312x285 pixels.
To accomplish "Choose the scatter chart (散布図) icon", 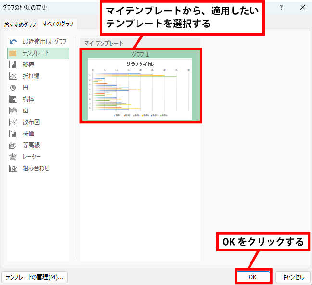I will pyautogui.click(x=12, y=122).
